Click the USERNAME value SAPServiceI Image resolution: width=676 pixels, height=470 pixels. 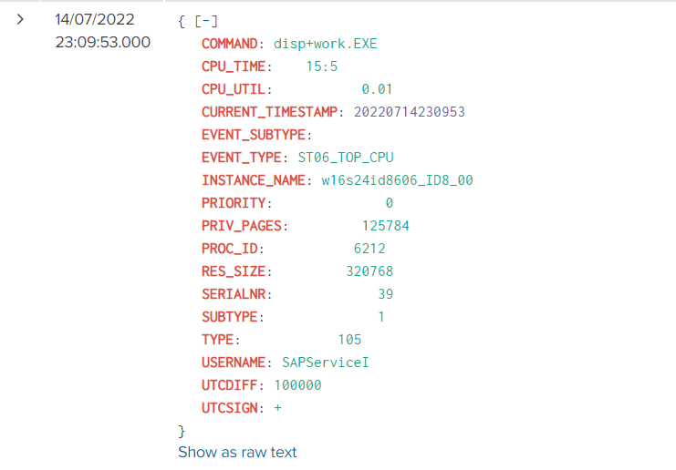(325, 363)
